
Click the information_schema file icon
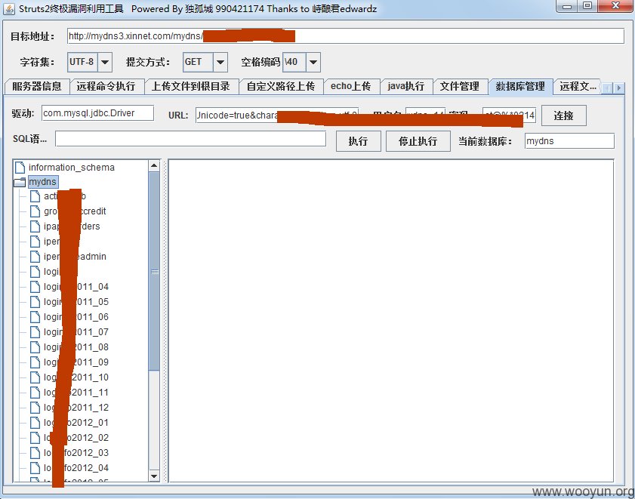coord(20,167)
